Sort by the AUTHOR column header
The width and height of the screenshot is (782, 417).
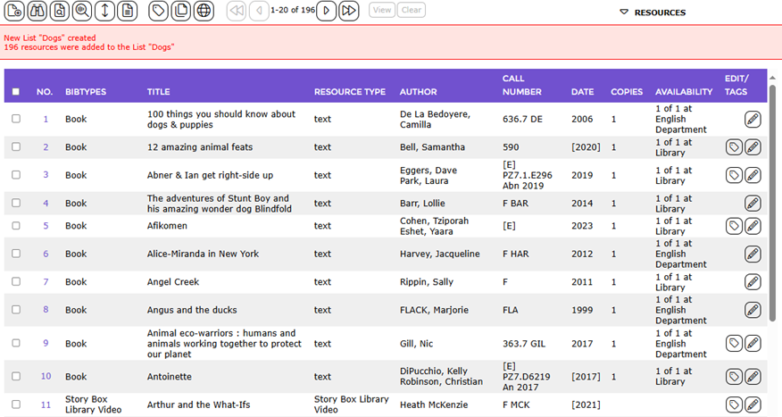coord(419,92)
